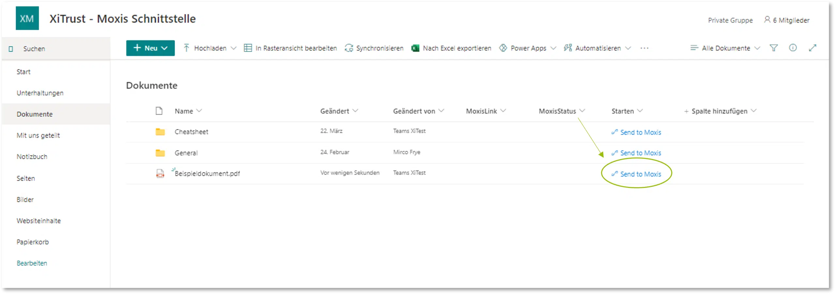Click the Mirco Frye cell
Image resolution: width=835 pixels, height=294 pixels.
coord(407,152)
